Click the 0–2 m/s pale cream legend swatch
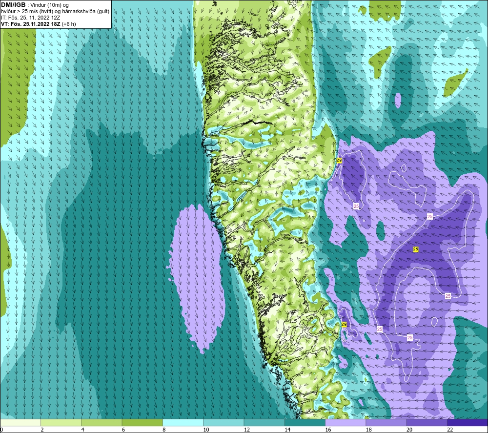 click(20, 422)
